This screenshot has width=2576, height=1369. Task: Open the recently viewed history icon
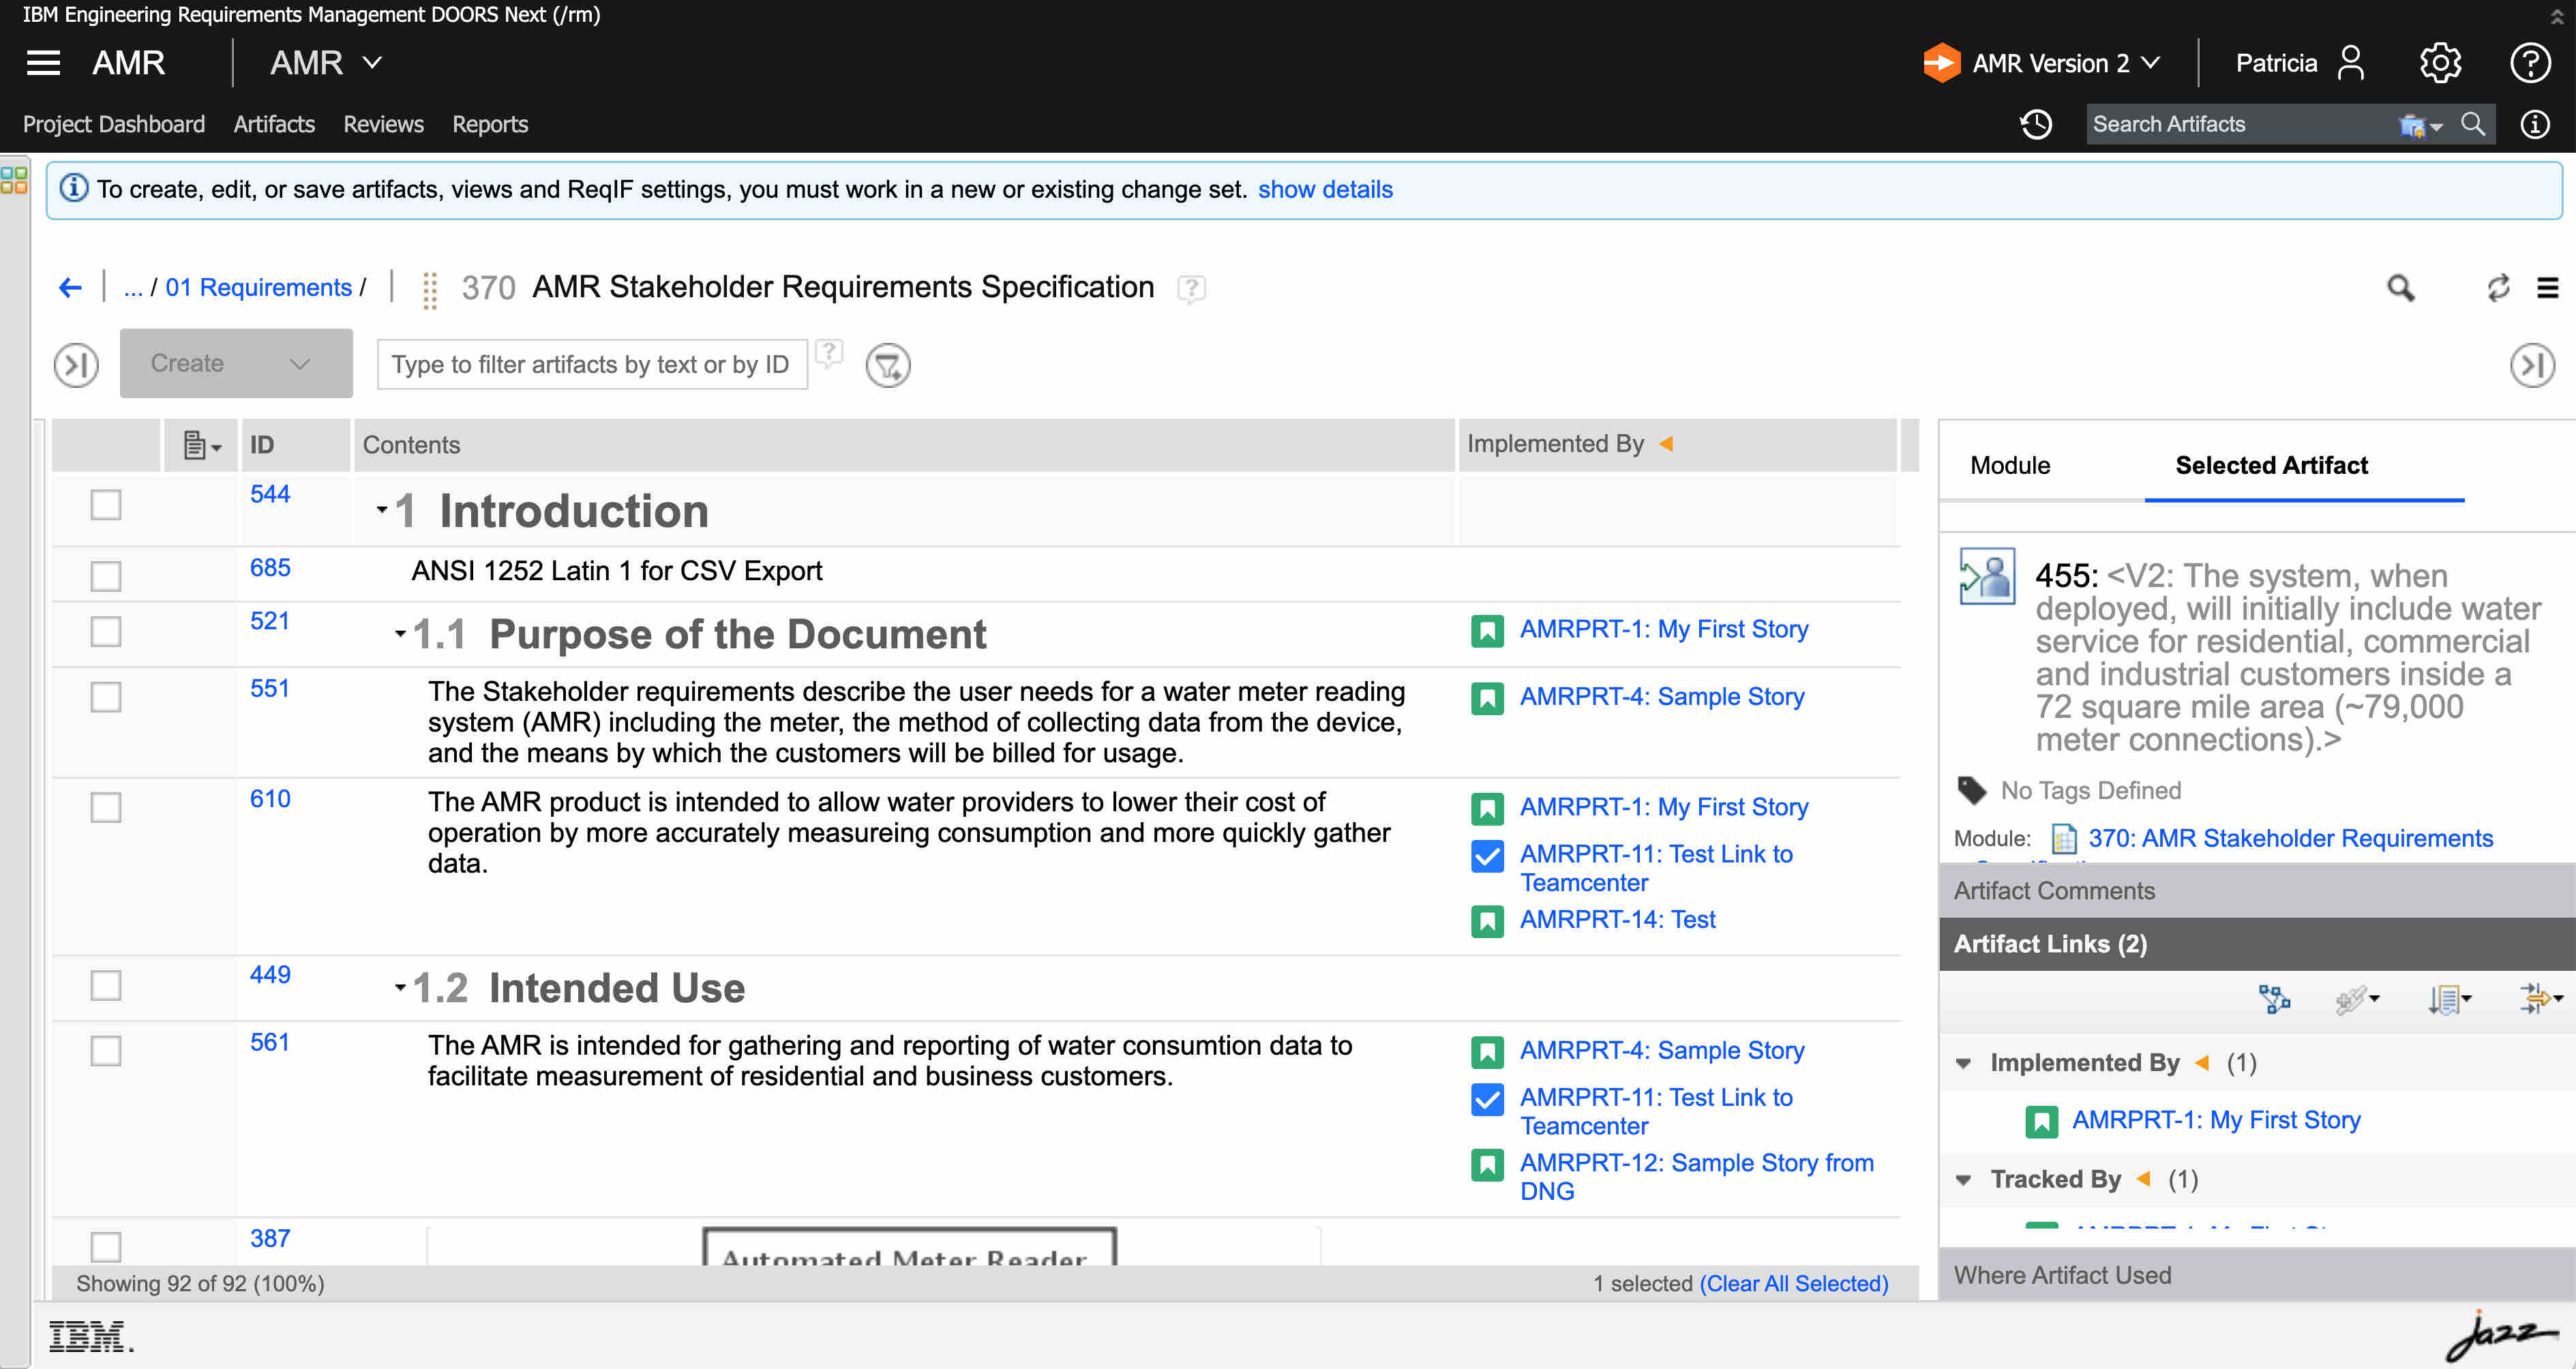point(2036,124)
